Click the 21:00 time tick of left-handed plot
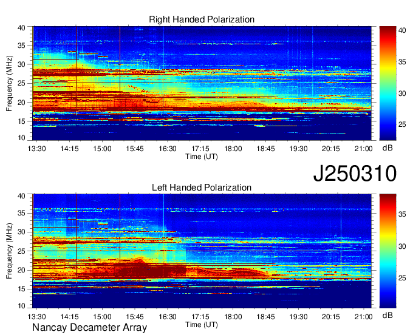This screenshot has height=335, width=413. coord(363,317)
